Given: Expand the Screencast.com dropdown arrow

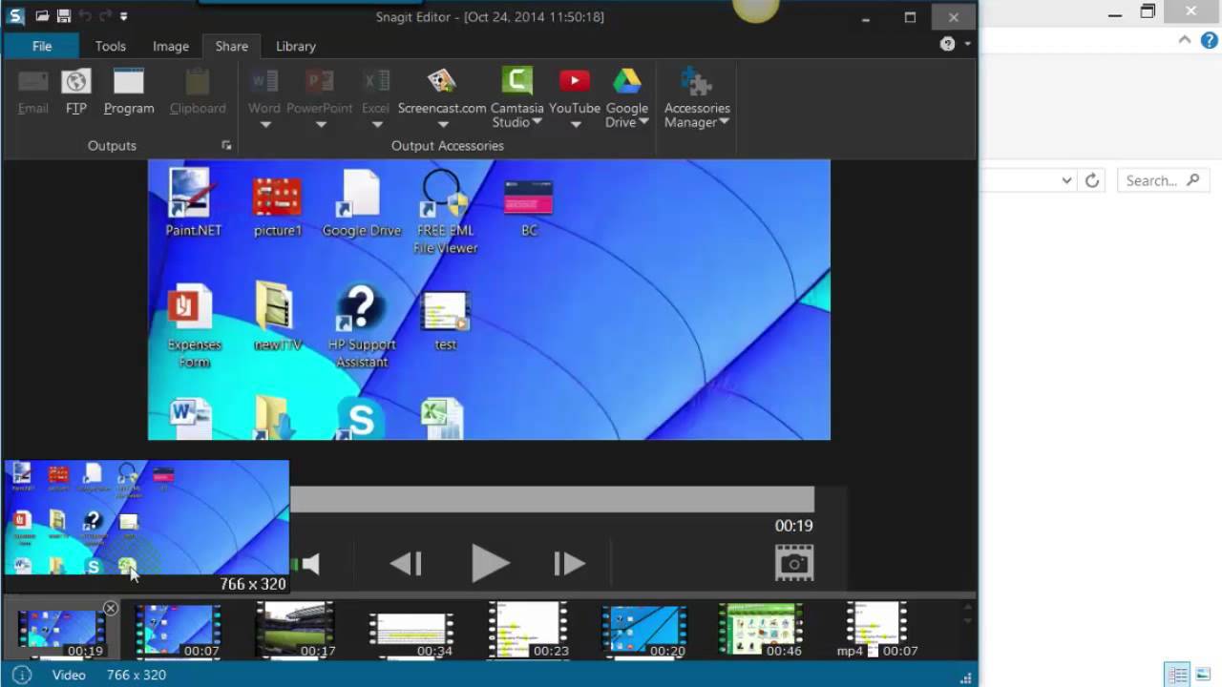Looking at the screenshot, I should click(442, 125).
